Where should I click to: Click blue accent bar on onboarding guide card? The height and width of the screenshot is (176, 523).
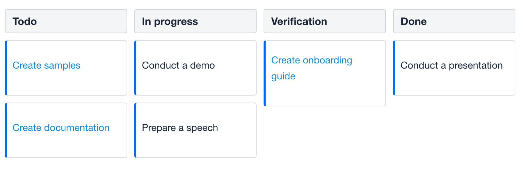click(x=265, y=73)
